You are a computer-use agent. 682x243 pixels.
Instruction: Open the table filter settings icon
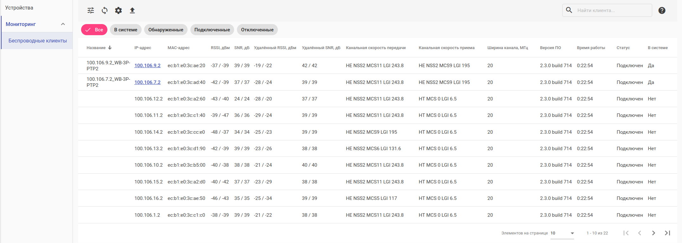[91, 10]
